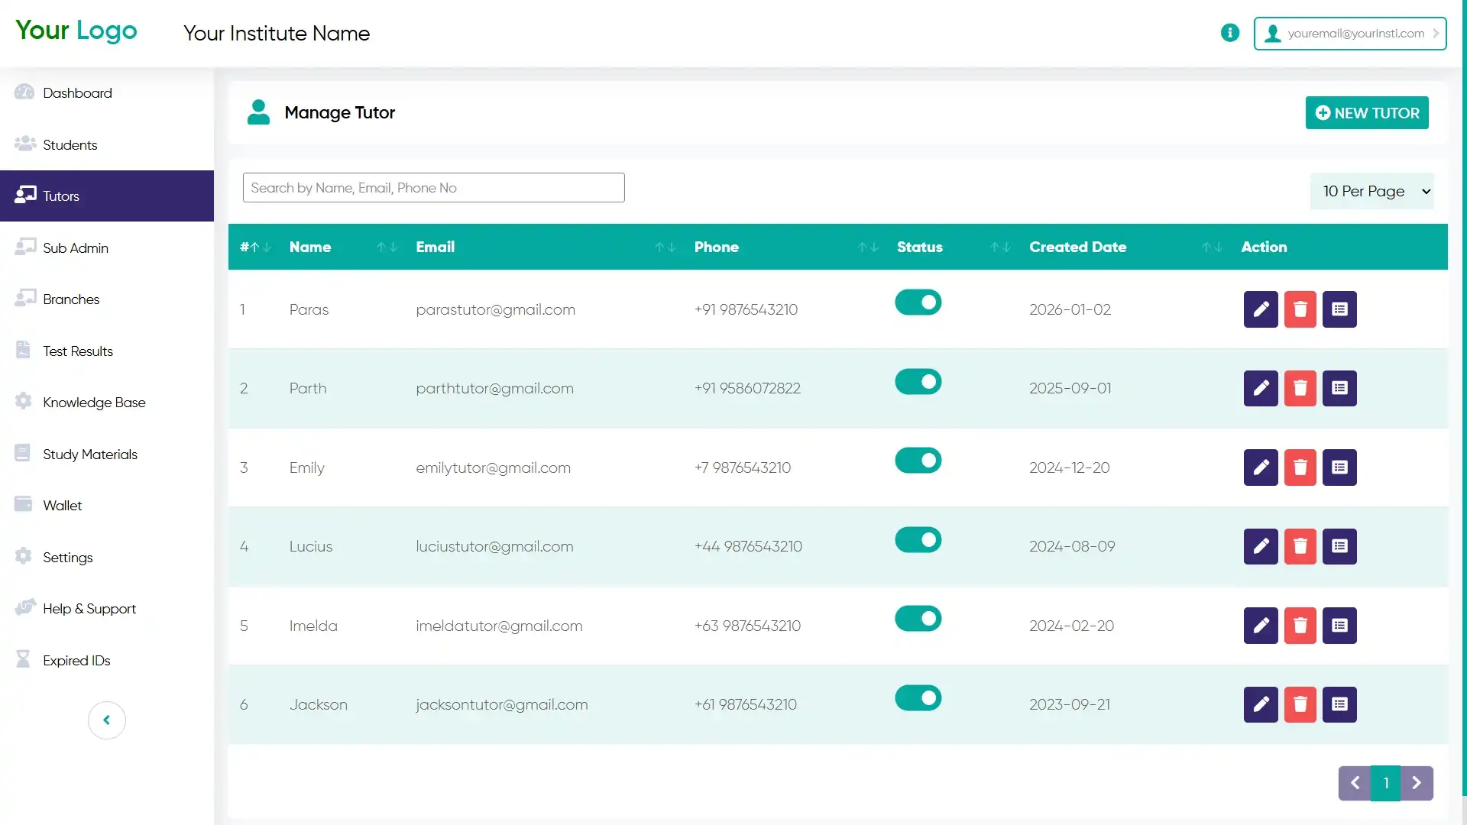Collapse the sidebar using the chevron button
The width and height of the screenshot is (1467, 825).
pos(106,720)
